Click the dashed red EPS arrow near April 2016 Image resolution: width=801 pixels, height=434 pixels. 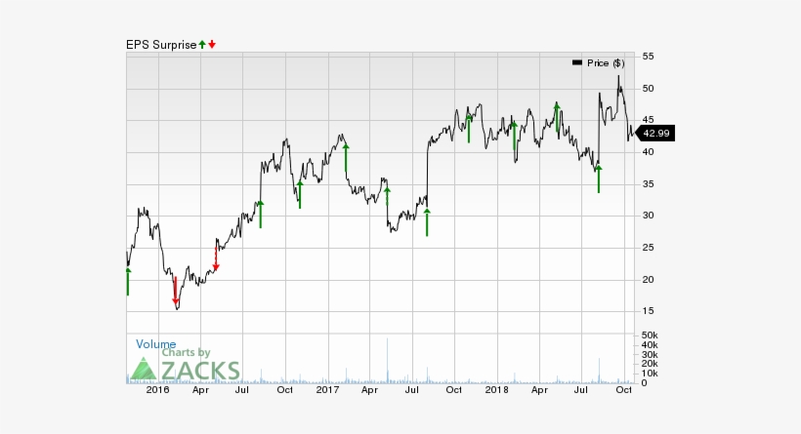tap(216, 258)
